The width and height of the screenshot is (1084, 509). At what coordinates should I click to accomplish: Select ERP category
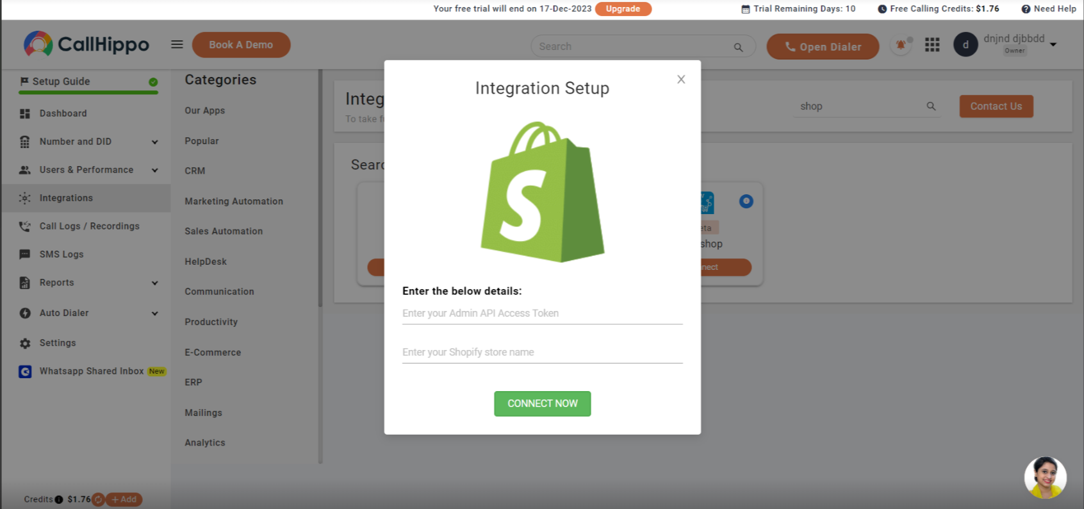click(x=193, y=382)
